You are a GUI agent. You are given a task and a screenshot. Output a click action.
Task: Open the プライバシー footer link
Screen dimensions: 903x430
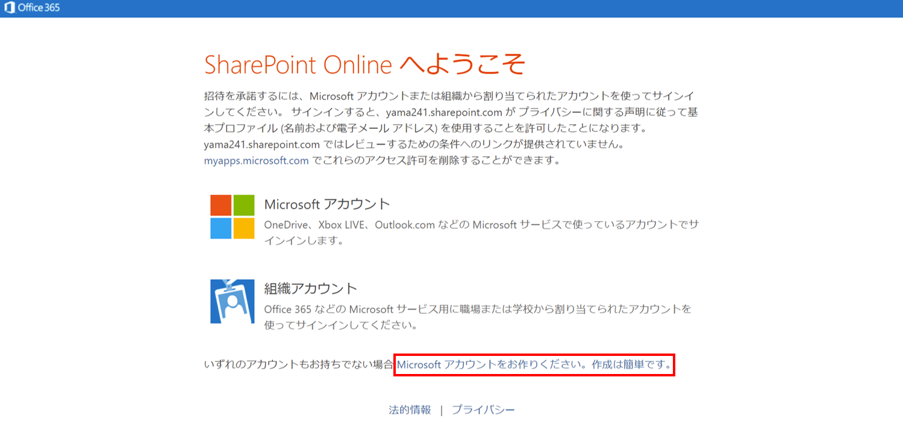tap(483, 410)
